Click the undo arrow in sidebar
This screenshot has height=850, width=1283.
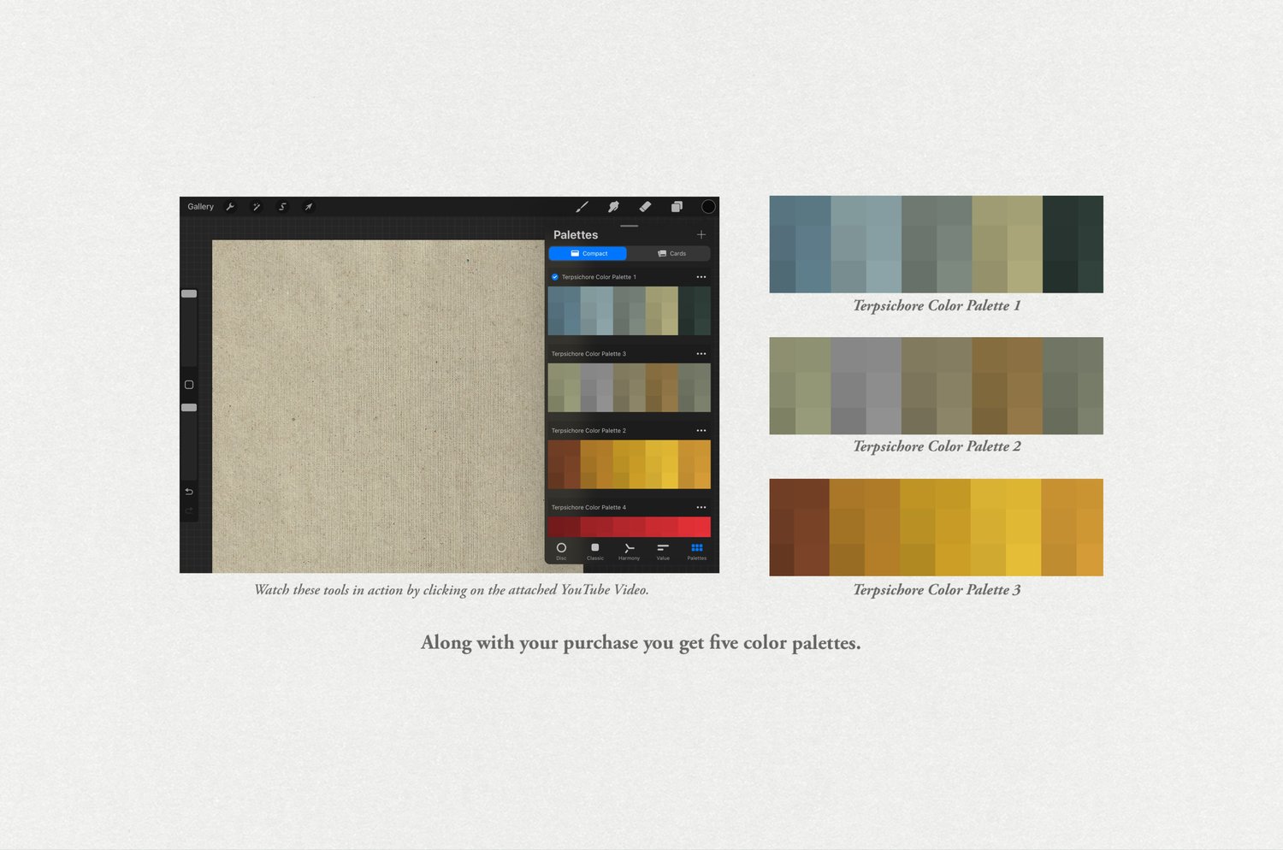click(189, 492)
